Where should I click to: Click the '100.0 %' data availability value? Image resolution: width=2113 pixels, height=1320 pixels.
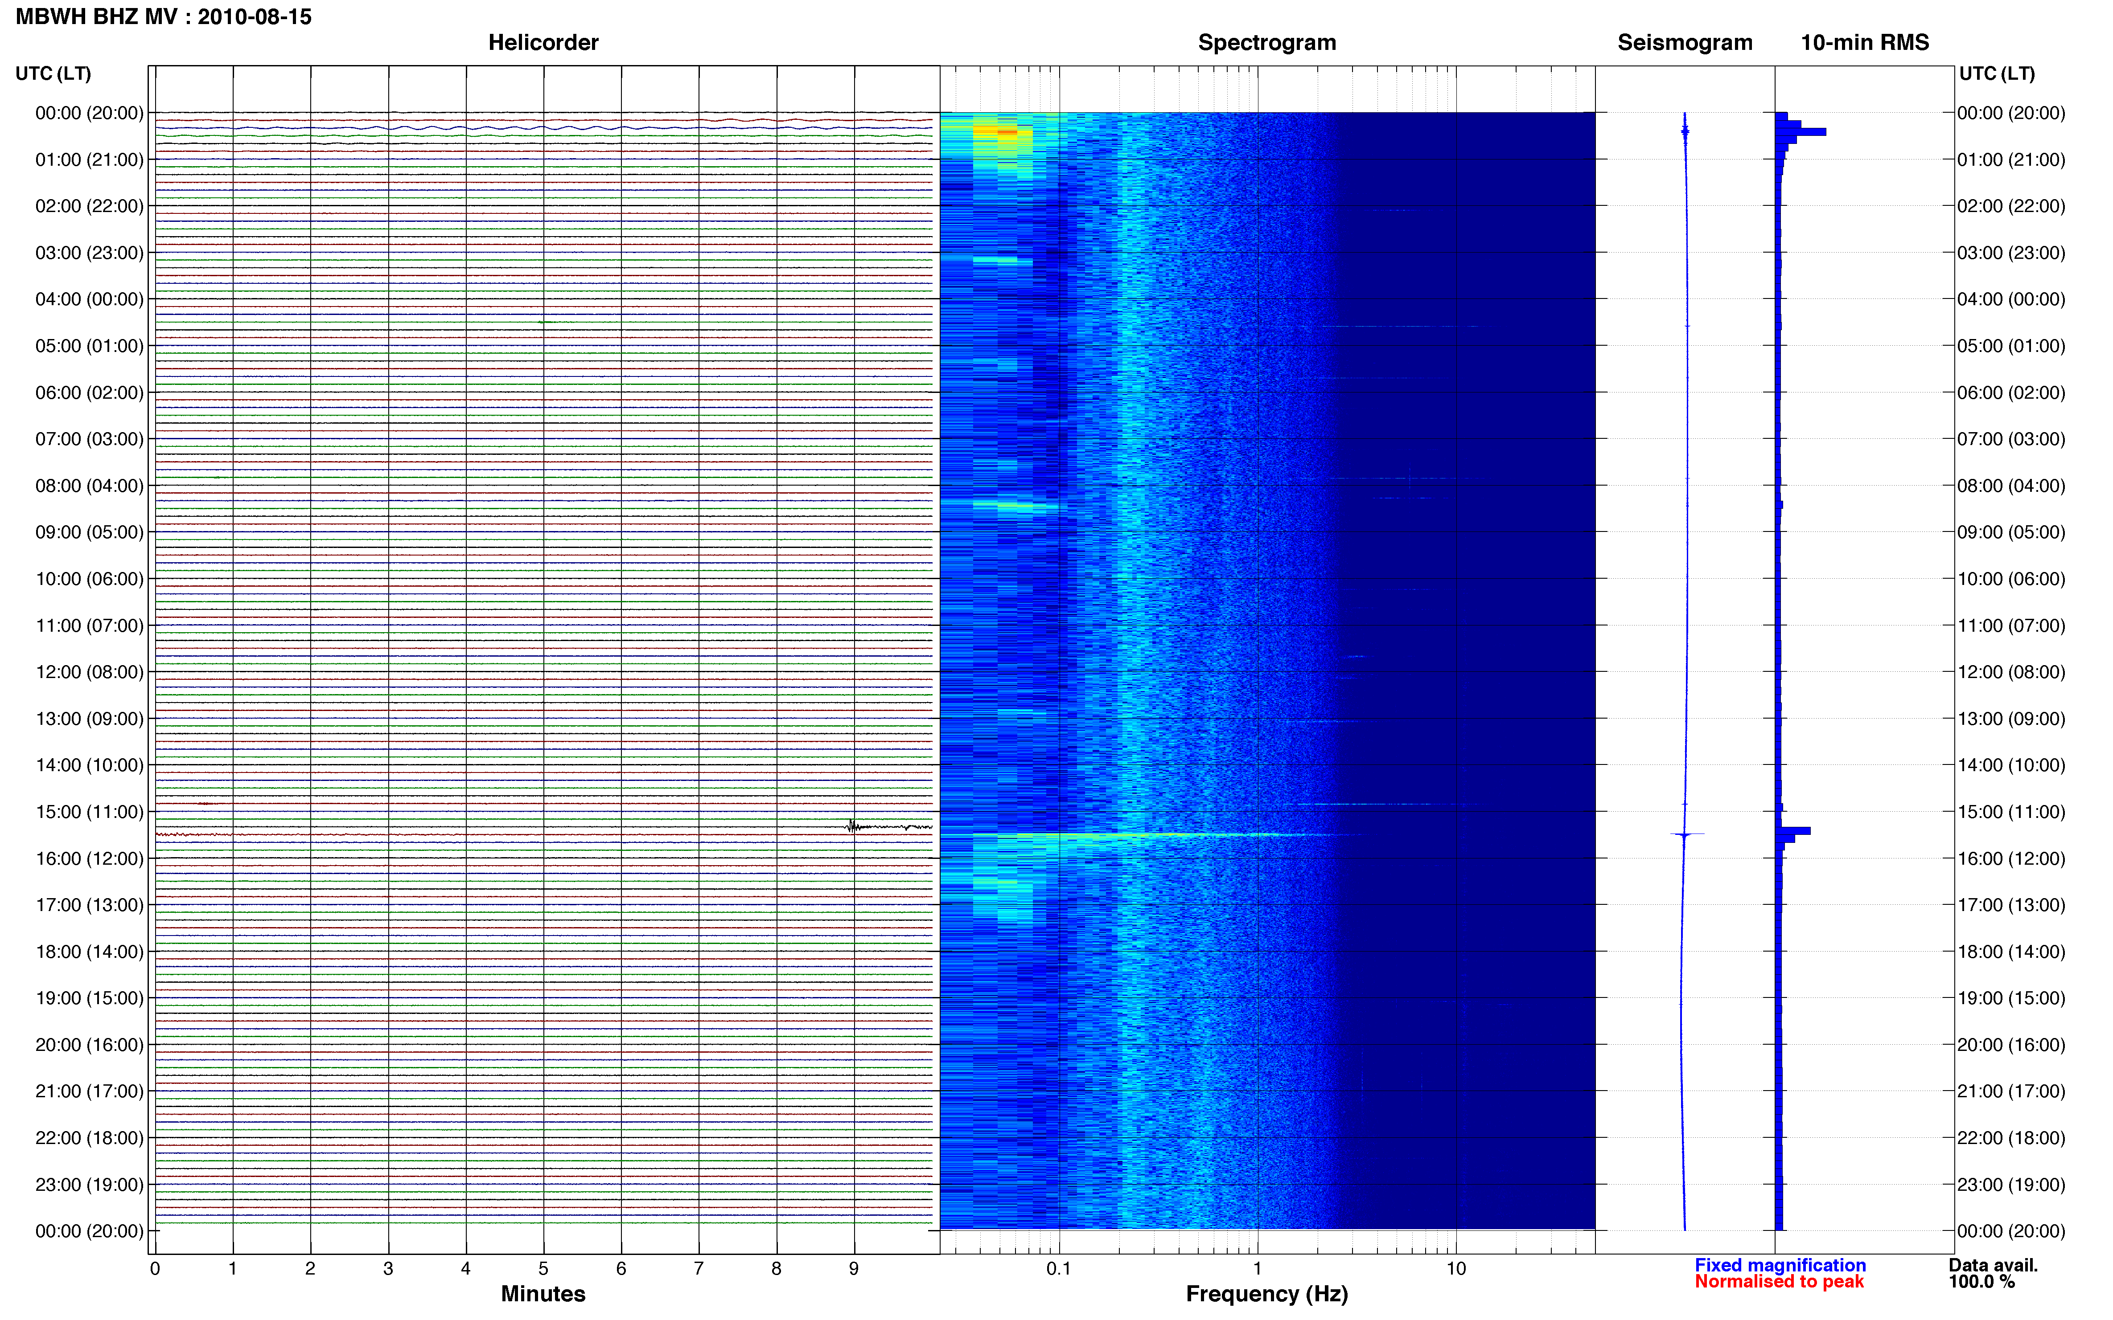tap(1982, 1282)
